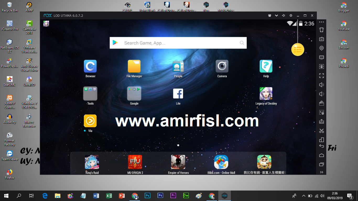Select Audacity desktop shortcut
Viewport: 358px width, 201px height.
(x=10, y=118)
